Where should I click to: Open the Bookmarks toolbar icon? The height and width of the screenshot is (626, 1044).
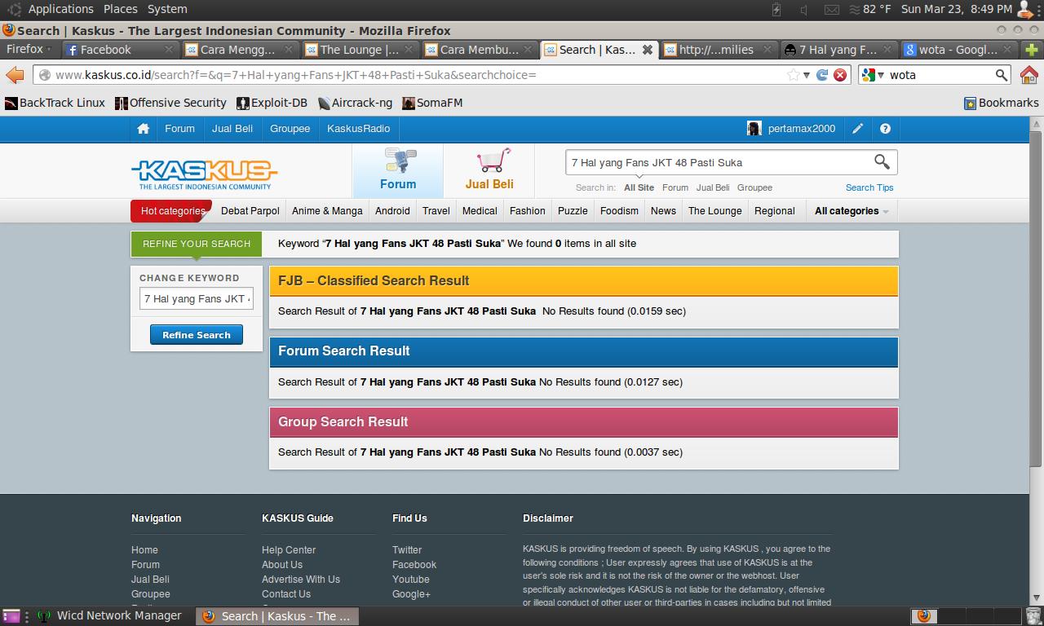tap(1002, 103)
